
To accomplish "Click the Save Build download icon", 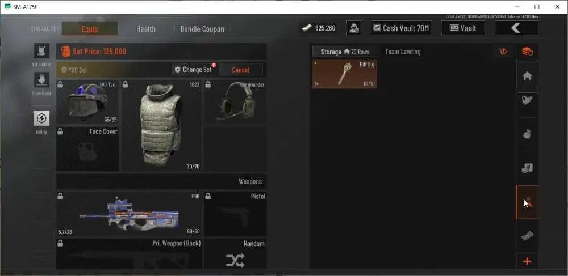I will click(x=41, y=80).
